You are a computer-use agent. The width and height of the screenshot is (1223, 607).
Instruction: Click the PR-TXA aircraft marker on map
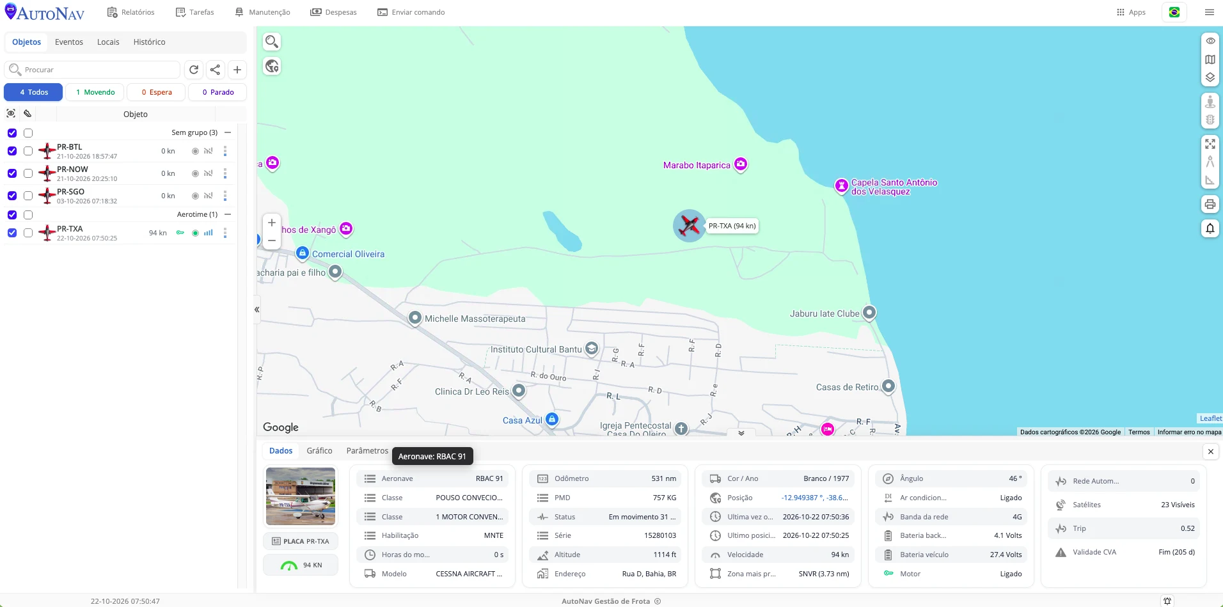coord(690,225)
